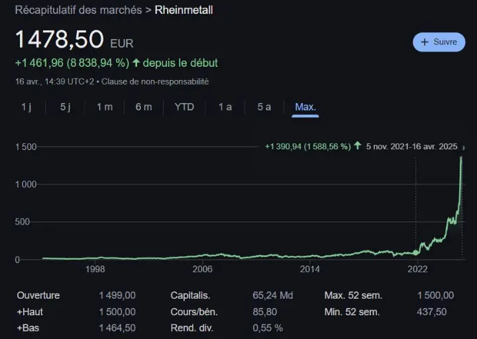
Task: Click the 1478,50 price value
Action: pos(60,40)
